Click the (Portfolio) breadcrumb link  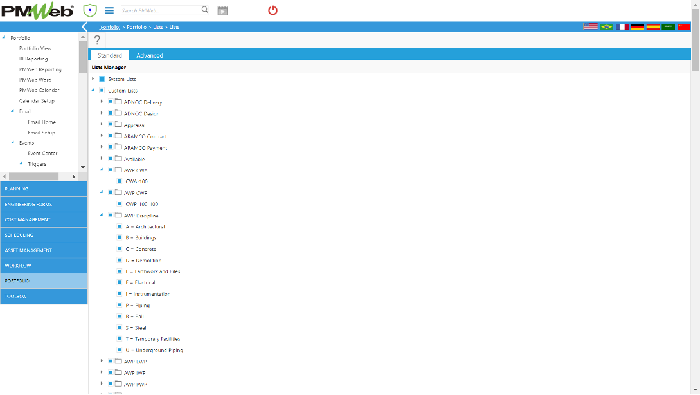click(109, 28)
